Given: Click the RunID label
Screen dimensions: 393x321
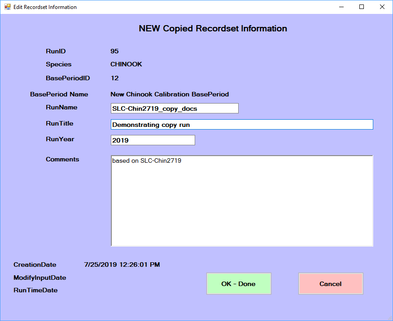Looking at the screenshot, I should tap(56, 51).
